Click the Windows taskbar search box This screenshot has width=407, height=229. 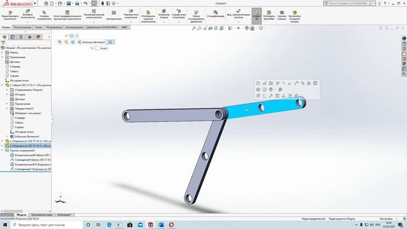[47, 225]
